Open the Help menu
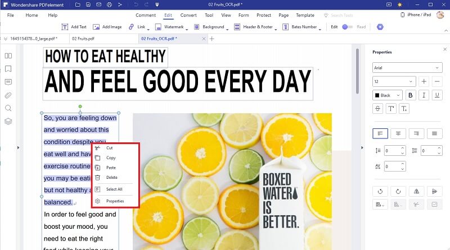 52,15
